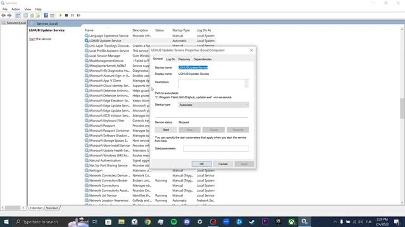Switch to the Log On tab

coord(170,59)
